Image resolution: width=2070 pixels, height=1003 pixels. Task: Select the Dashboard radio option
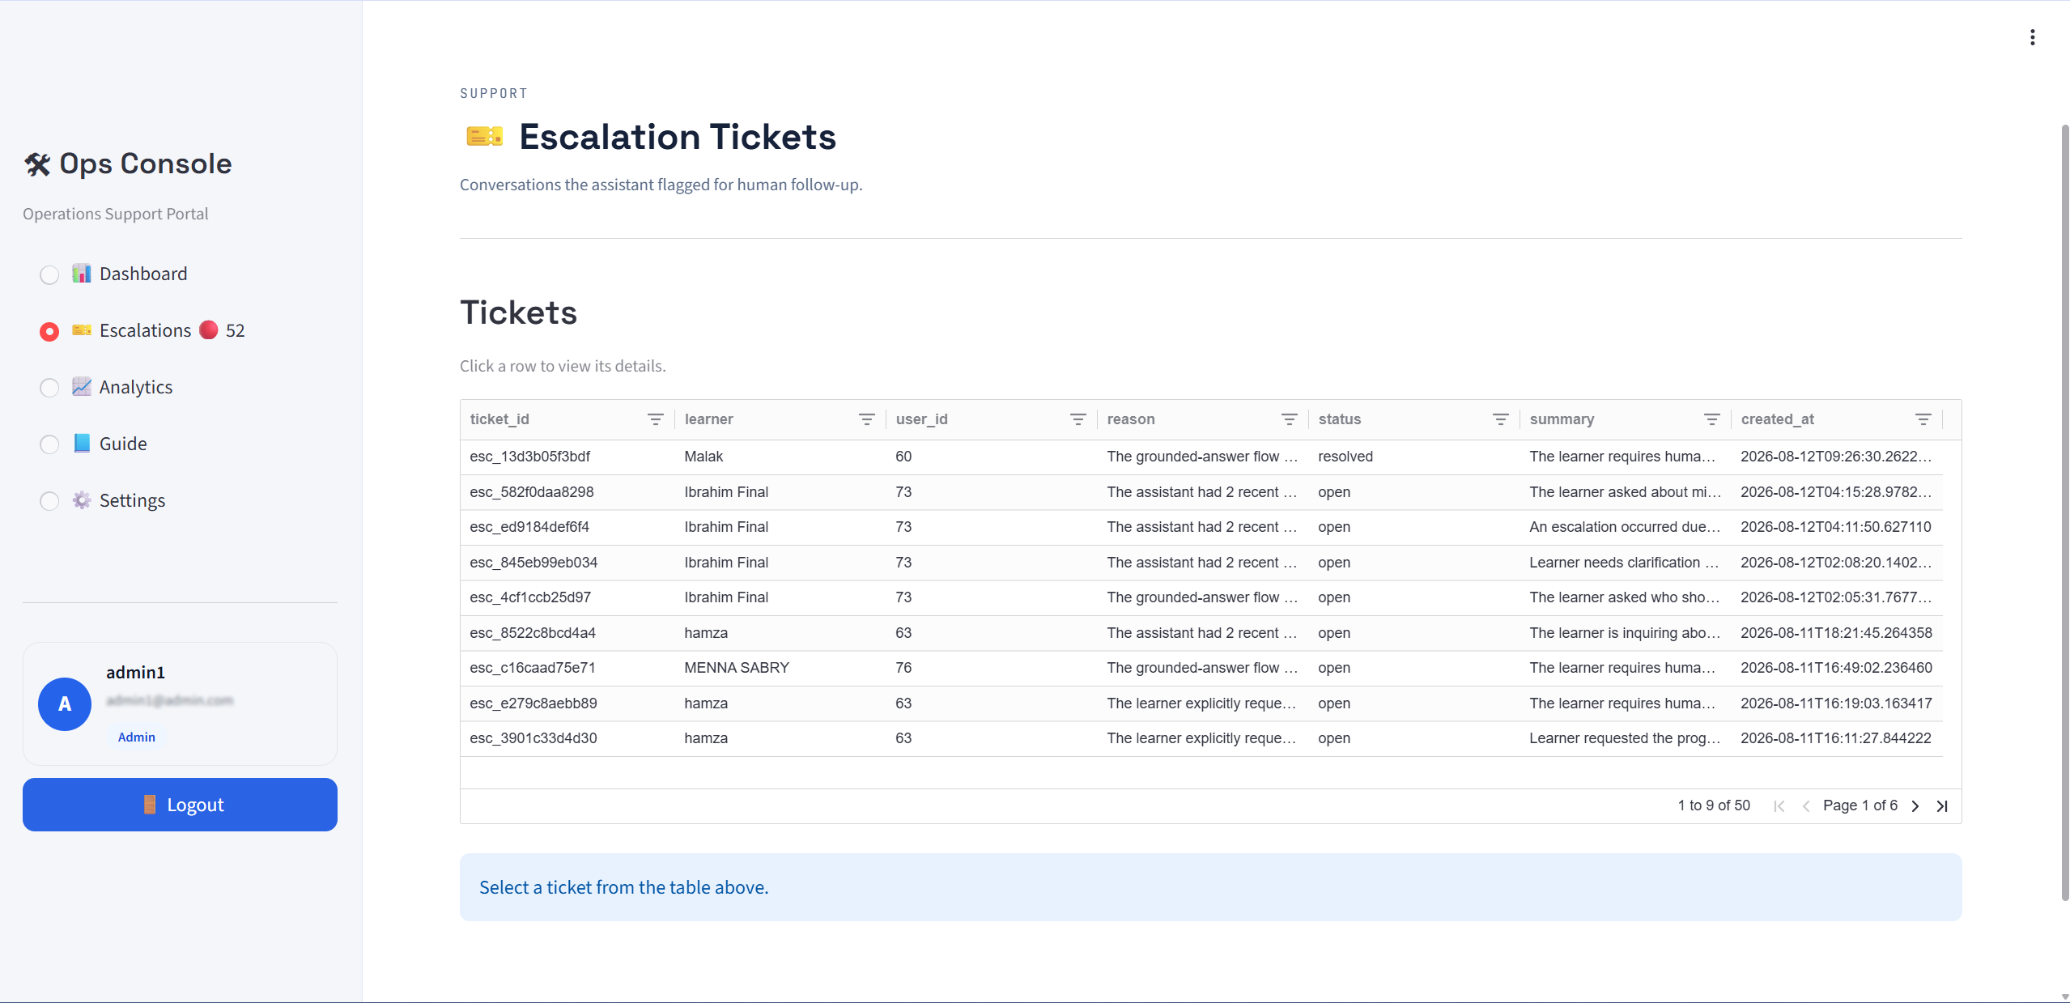(49, 275)
